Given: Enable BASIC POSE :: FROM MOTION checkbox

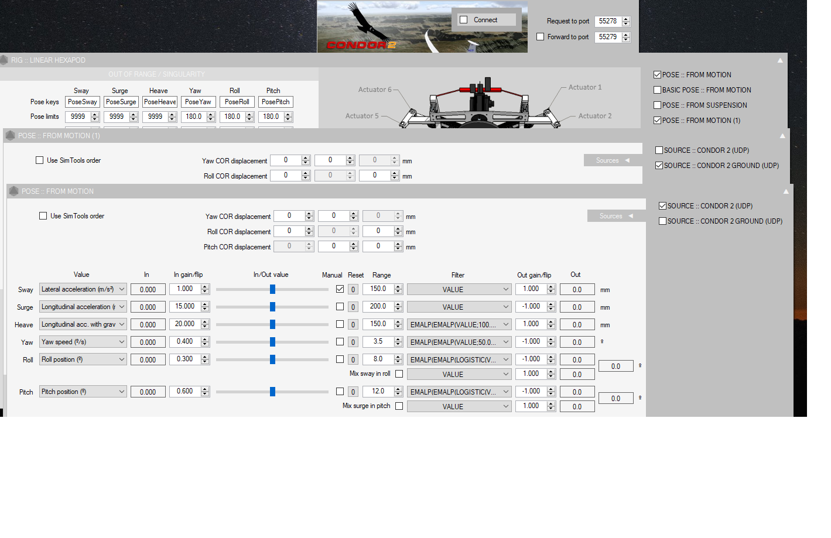Looking at the screenshot, I should click(657, 90).
